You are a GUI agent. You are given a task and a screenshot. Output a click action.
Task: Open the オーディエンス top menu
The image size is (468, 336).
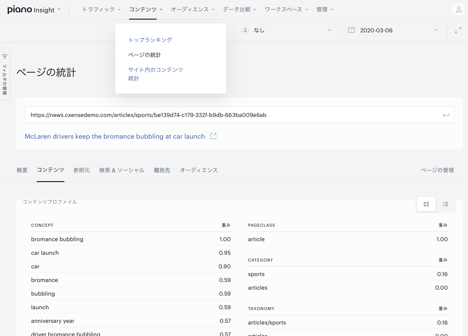[192, 9]
